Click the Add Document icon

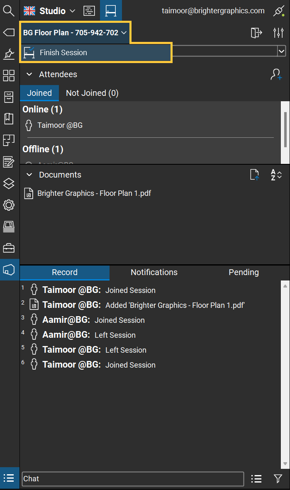click(254, 175)
